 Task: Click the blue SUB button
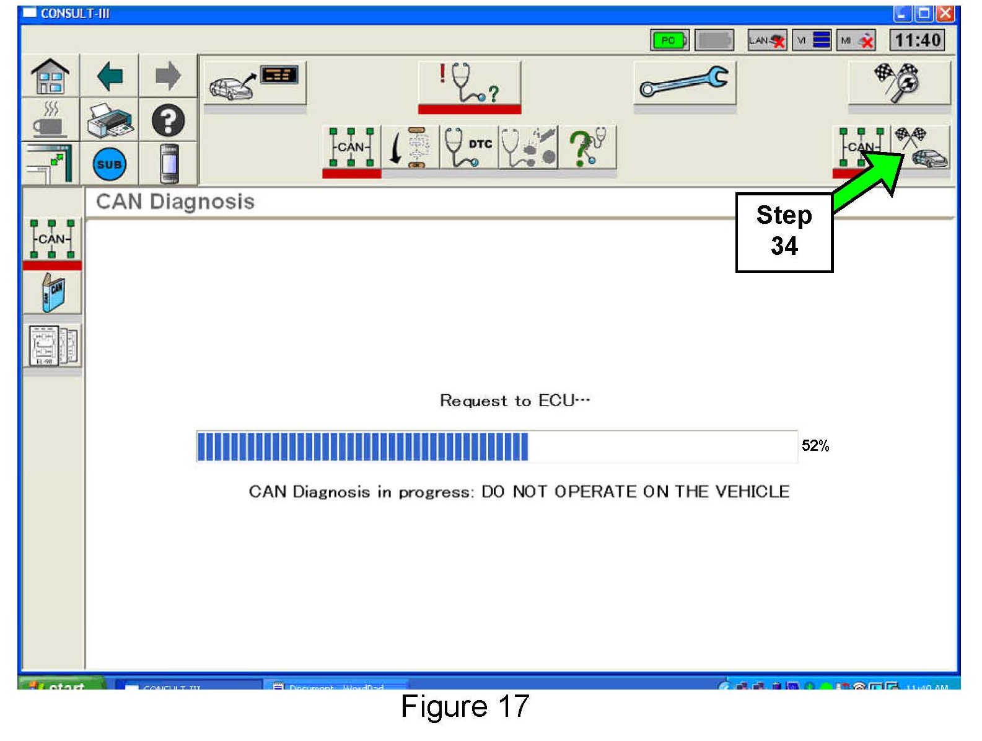click(x=110, y=164)
